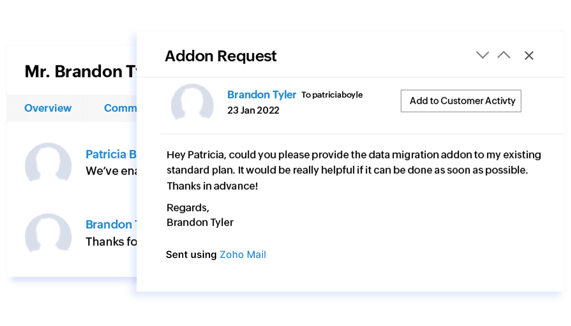Close the Addon Request email panel
Image resolution: width=571 pixels, height=326 pixels.
(x=529, y=56)
